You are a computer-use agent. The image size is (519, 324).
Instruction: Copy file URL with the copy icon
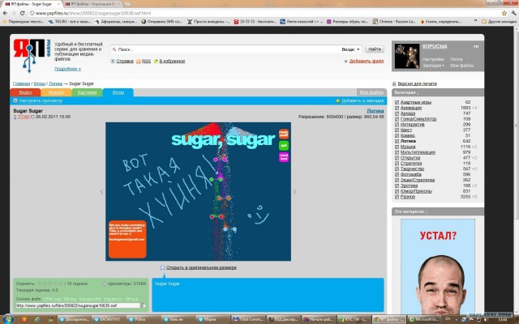pos(144,305)
